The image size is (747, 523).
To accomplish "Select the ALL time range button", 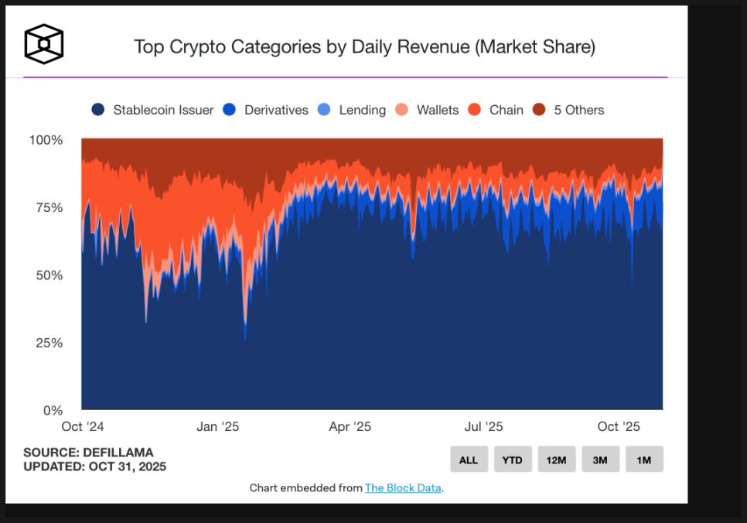I will tap(469, 460).
